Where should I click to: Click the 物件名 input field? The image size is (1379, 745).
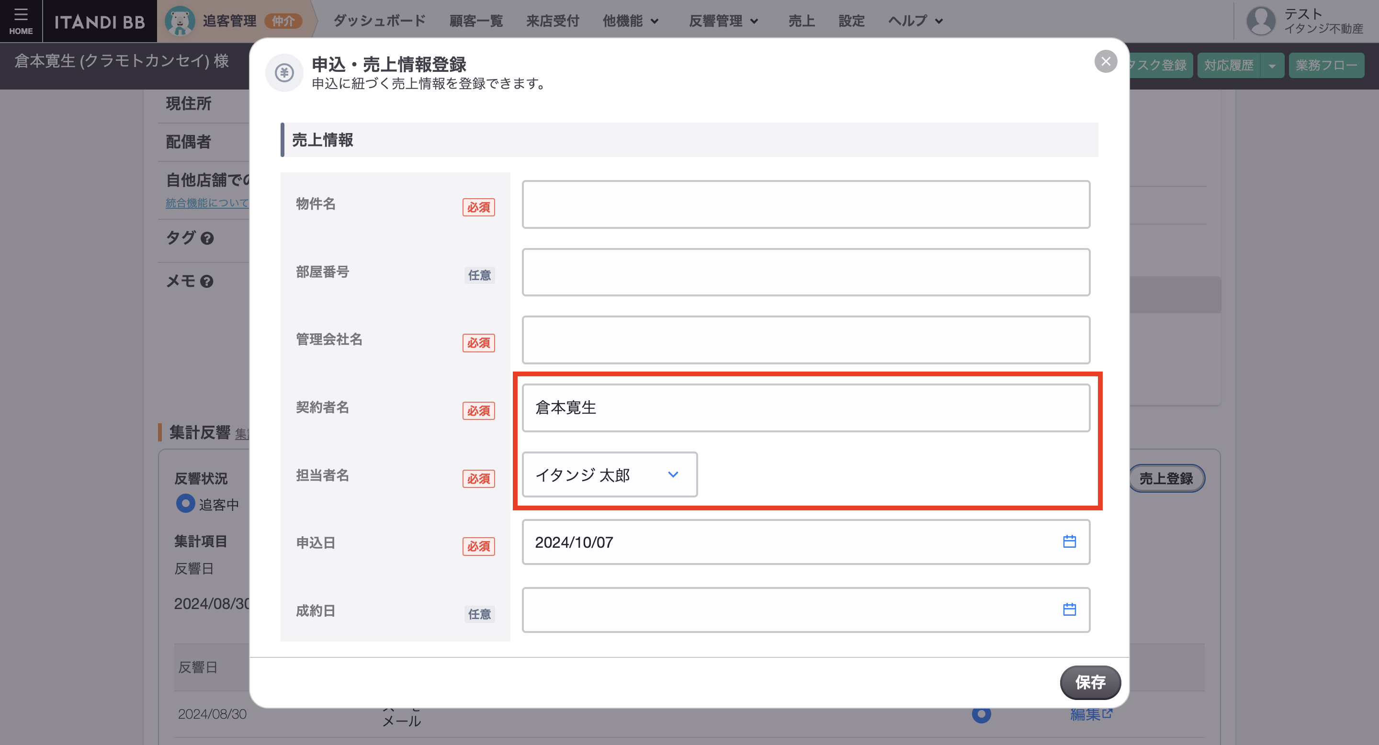click(806, 204)
